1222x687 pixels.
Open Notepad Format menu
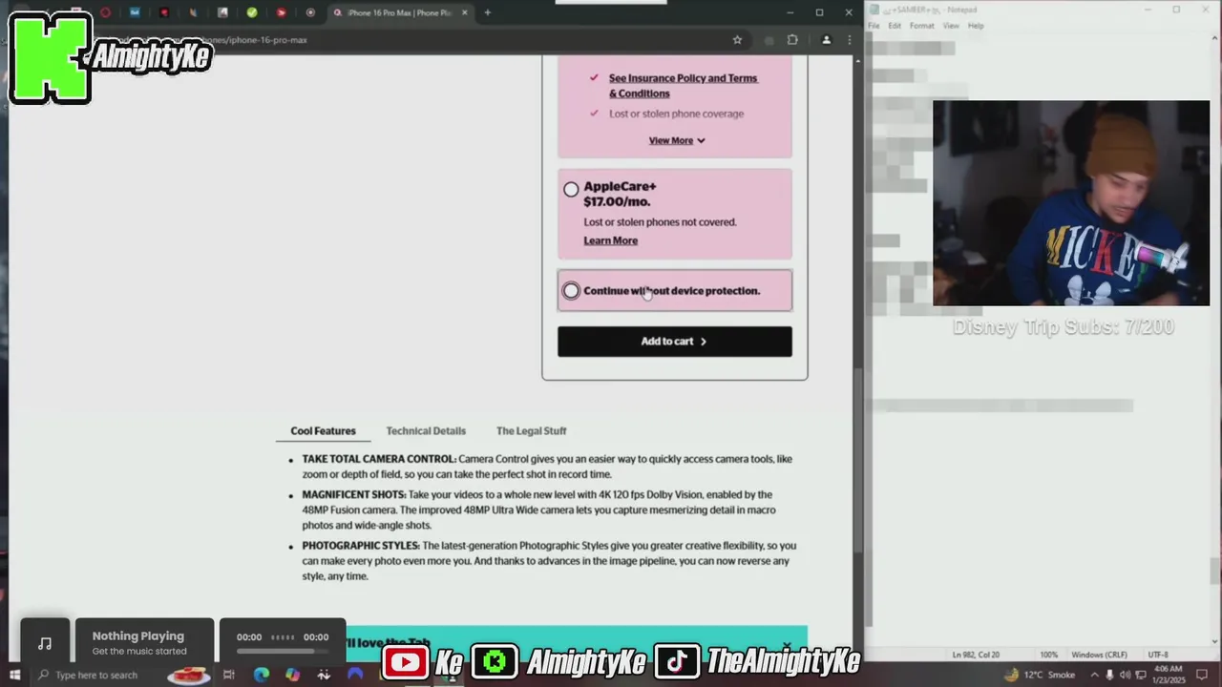pos(922,26)
